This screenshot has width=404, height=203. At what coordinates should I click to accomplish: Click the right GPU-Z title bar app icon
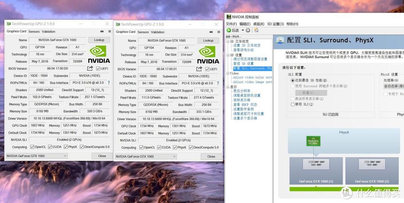point(118,24)
